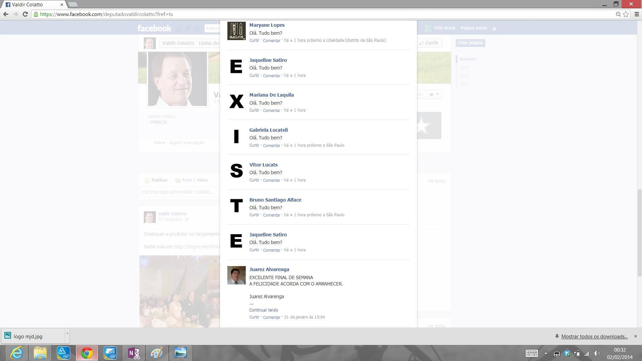Open OneNote clipping tool in taskbar
The width and height of the screenshot is (642, 361).
pos(134,353)
